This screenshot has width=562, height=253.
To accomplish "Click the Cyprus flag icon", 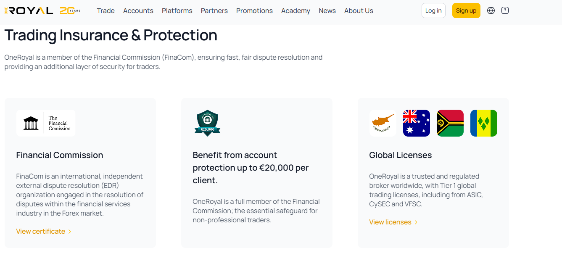I will [x=383, y=123].
